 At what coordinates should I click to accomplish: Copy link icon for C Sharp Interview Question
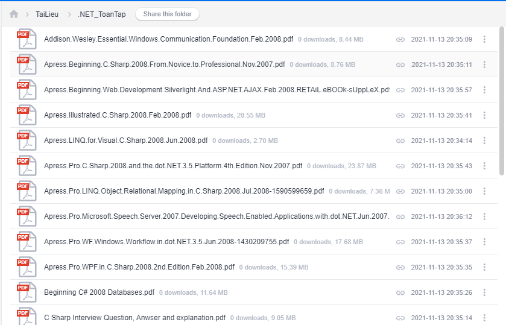(x=400, y=318)
